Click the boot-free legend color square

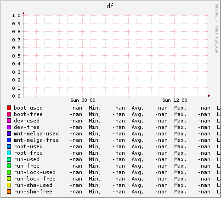tap(9, 114)
